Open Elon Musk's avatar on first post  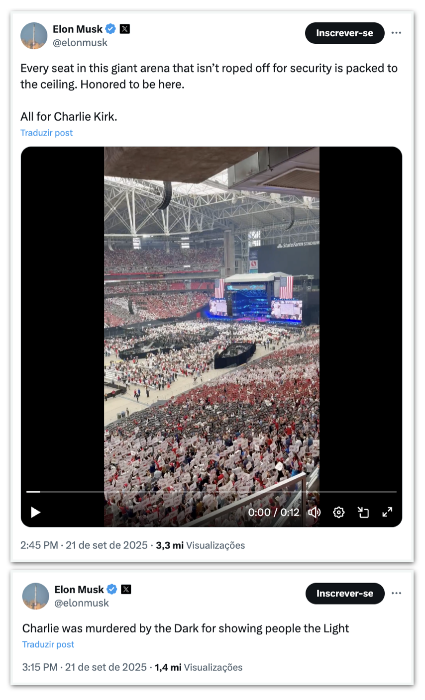click(x=34, y=36)
